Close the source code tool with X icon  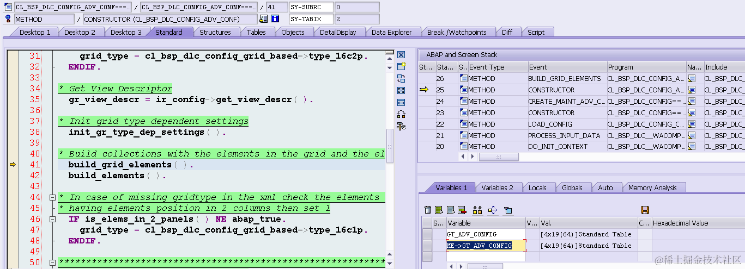[x=401, y=55]
